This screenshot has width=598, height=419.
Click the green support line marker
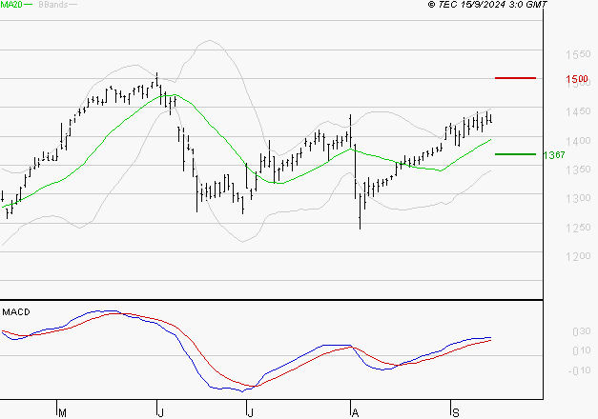(515, 154)
